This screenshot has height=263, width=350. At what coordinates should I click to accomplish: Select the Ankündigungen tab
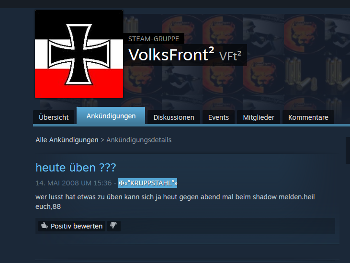tap(111, 115)
